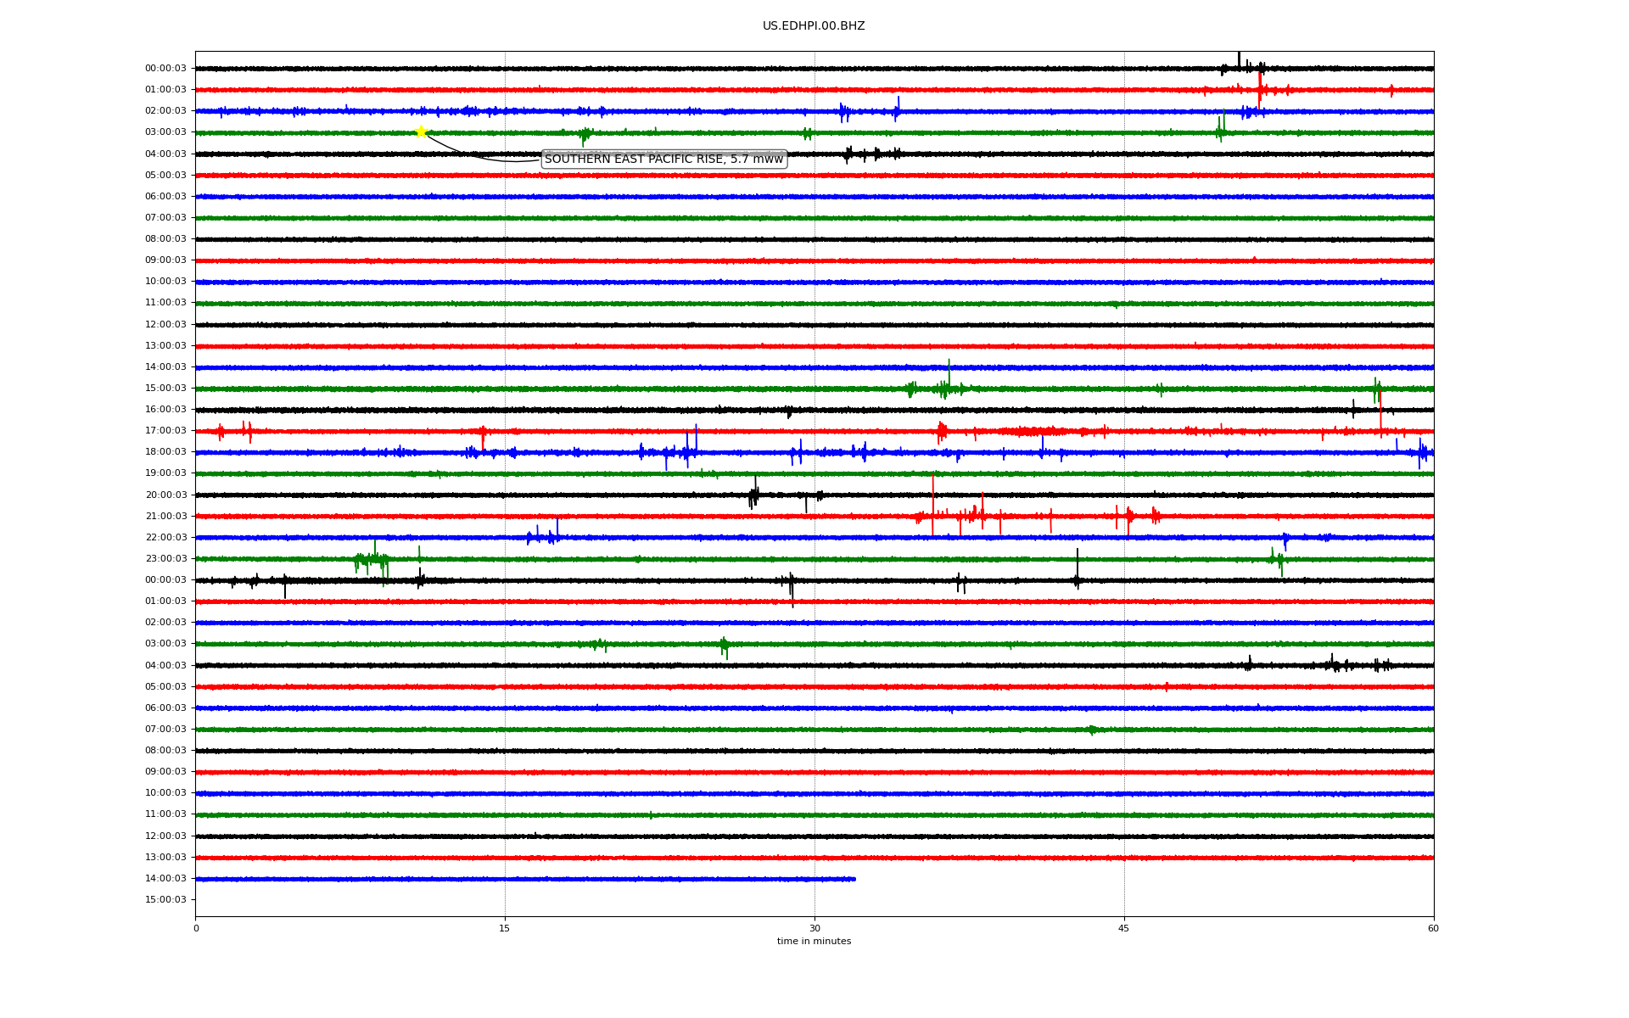
Task: Click the 03:00:03 label on the starred row
Action: [165, 132]
